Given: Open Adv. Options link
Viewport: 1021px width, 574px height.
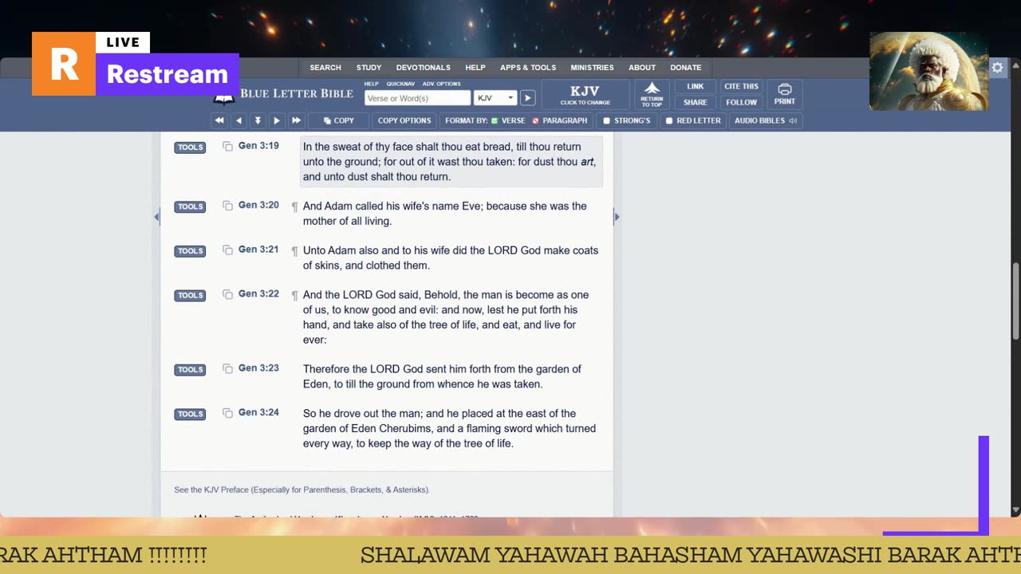Looking at the screenshot, I should 441,84.
